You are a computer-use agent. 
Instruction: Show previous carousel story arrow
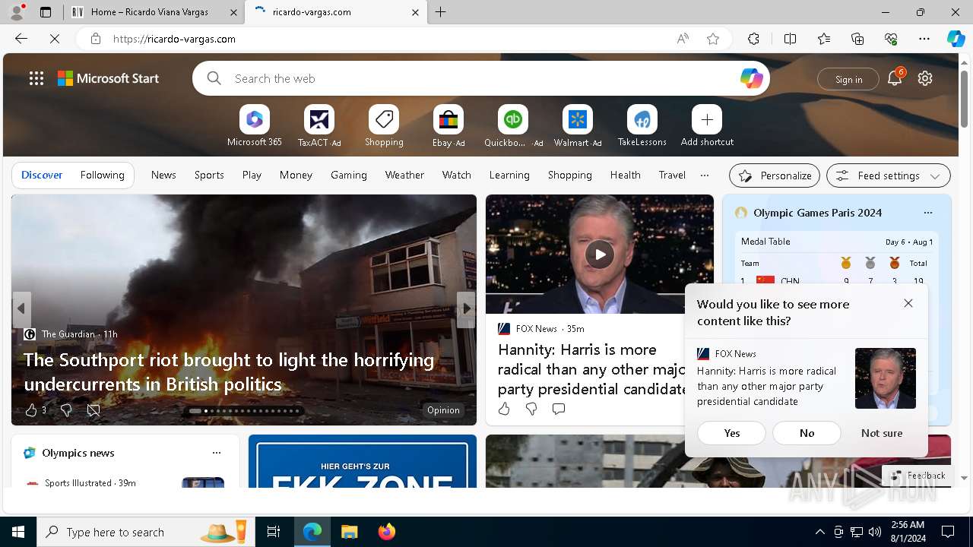(x=21, y=308)
